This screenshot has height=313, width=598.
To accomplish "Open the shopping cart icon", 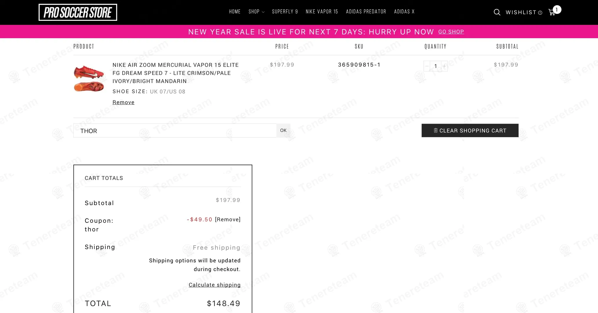I will pos(552,12).
